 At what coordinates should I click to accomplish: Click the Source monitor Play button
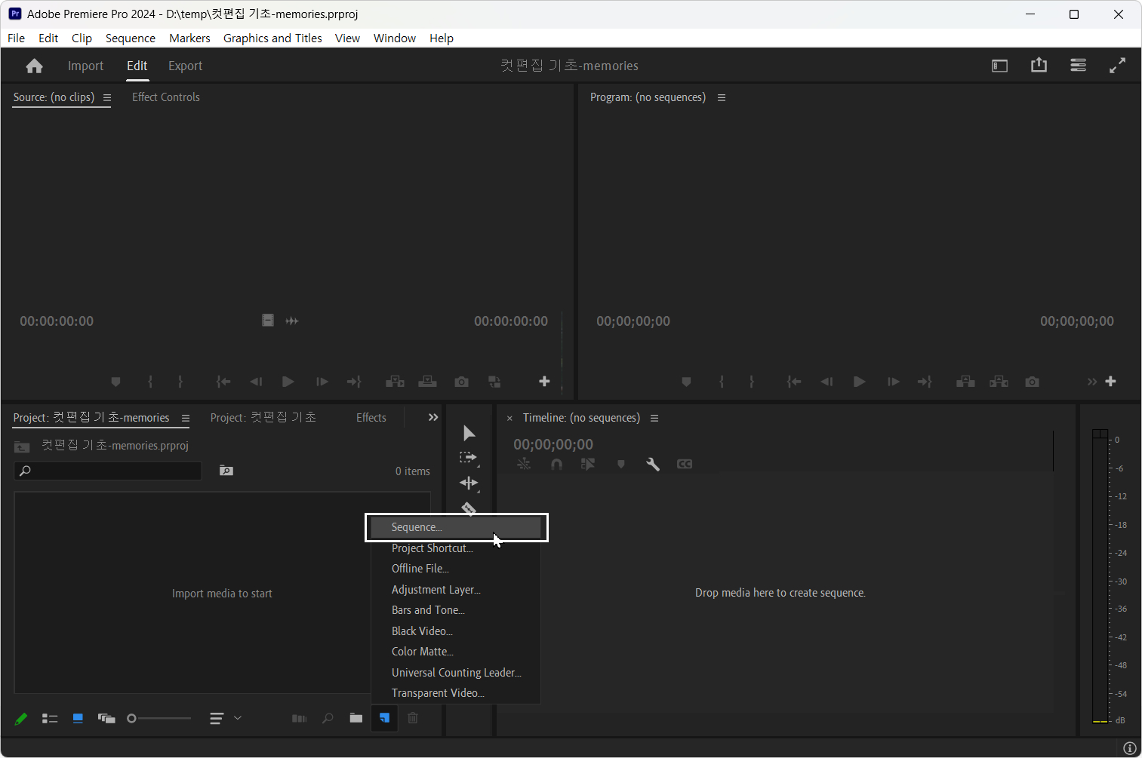(288, 382)
